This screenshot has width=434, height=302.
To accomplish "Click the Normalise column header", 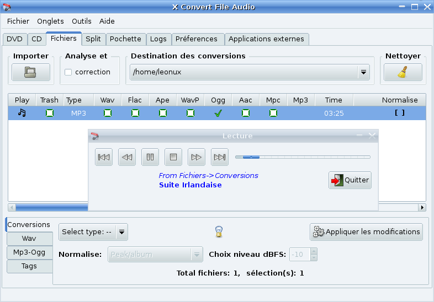I will tap(390, 100).
